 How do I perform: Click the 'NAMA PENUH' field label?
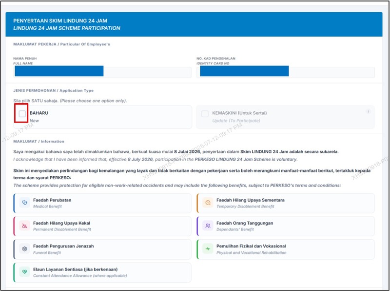25,58
